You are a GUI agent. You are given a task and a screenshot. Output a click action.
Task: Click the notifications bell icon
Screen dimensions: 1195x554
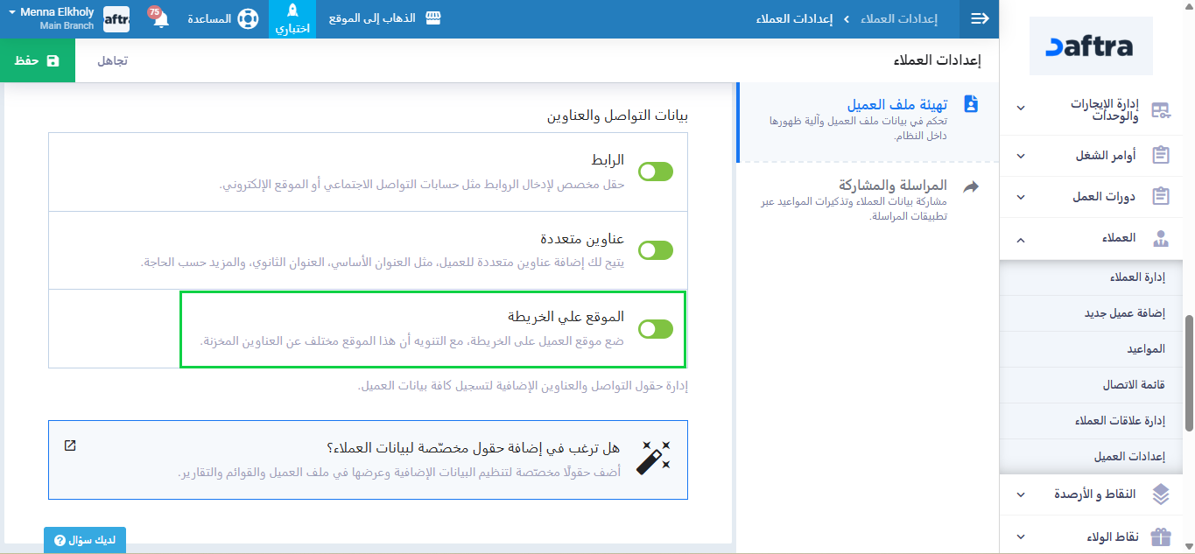pos(160,19)
